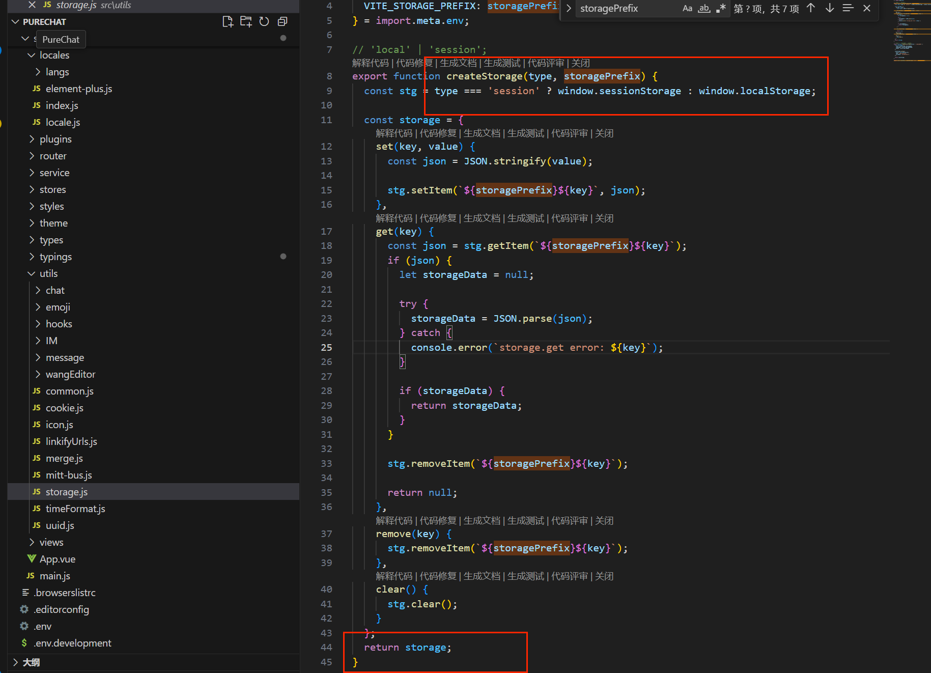This screenshot has height=673, width=931.
Task: Toggle regular expression search option
Action: click(x=721, y=8)
